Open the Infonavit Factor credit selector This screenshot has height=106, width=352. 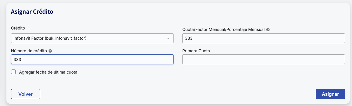(x=92, y=38)
